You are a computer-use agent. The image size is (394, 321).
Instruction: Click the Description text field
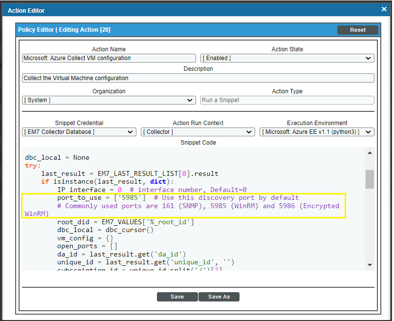click(198, 78)
